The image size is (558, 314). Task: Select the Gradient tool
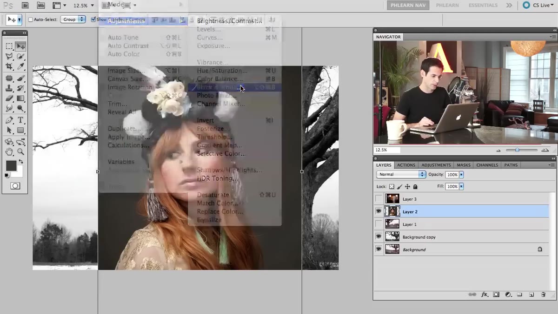click(20, 98)
